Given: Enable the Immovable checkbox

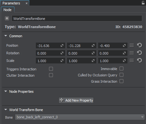Looking at the screenshot, I should pyautogui.click(x=121, y=68).
